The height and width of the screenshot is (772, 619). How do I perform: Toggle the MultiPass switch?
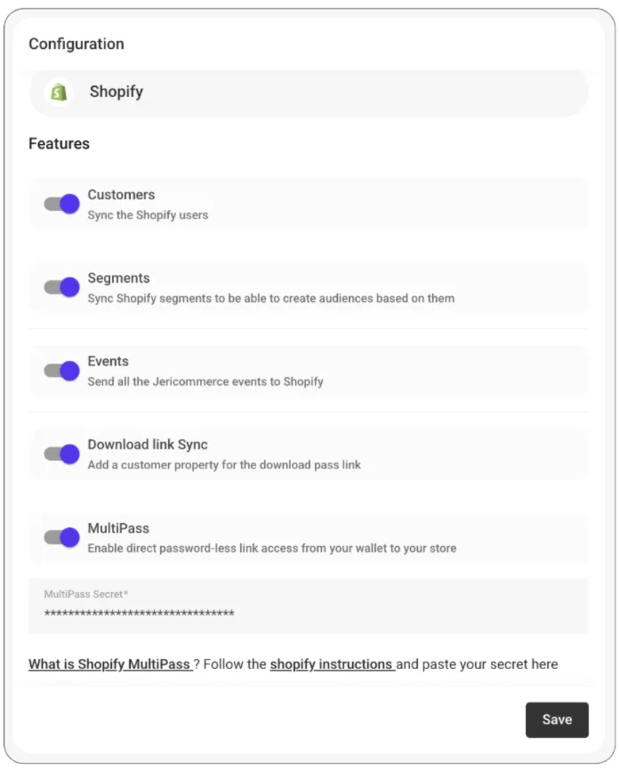tap(62, 538)
